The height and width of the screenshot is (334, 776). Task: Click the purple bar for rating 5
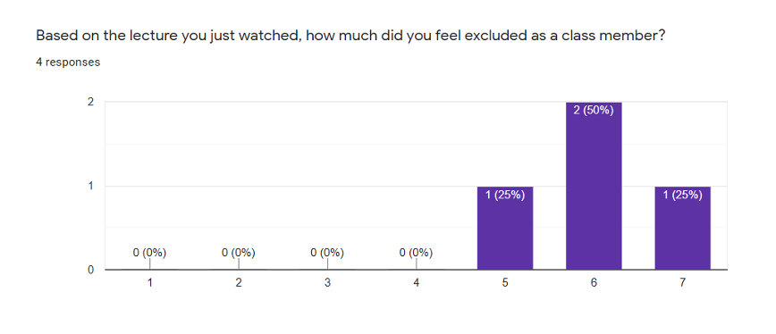(505, 228)
